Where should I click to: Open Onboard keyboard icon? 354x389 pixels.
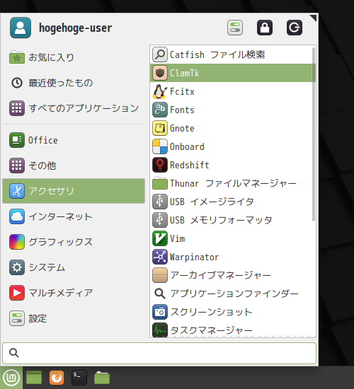(x=160, y=146)
